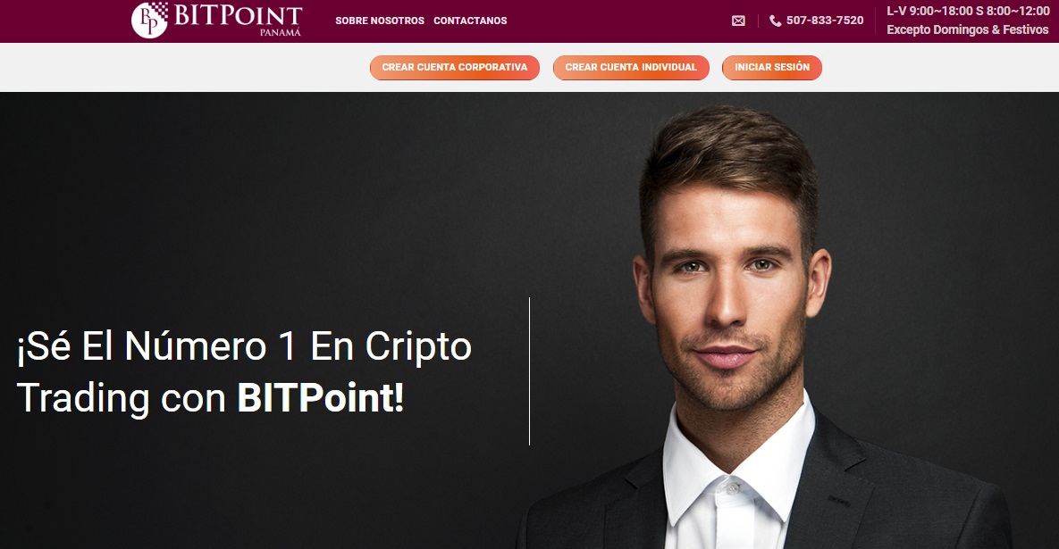Click the CREAR CUENTA INDIVIDUAL button
This screenshot has width=1059, height=549.
631,68
